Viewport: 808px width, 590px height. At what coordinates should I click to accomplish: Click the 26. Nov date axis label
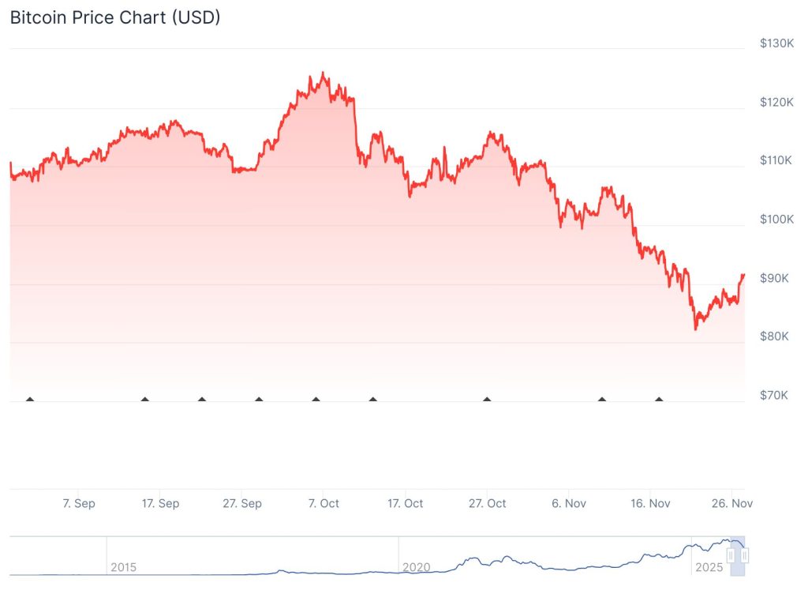[730, 503]
